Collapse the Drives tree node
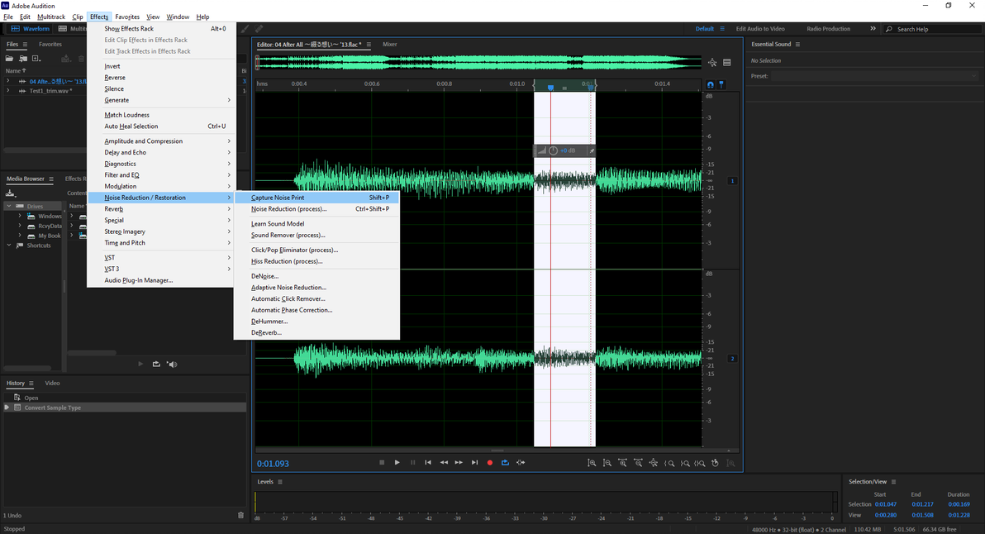Viewport: 985px width, 534px height. pos(9,207)
